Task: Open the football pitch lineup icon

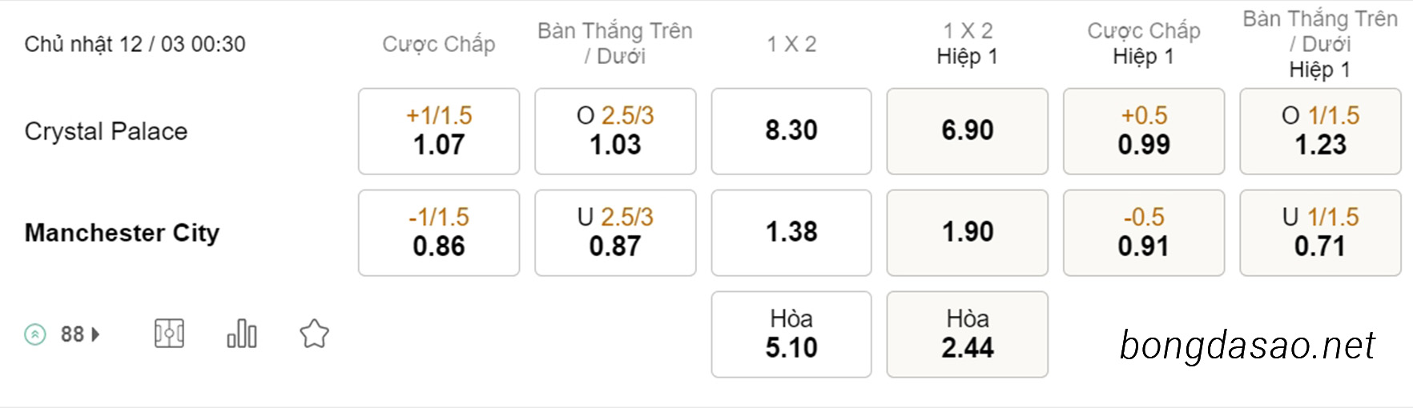Action: [x=169, y=334]
